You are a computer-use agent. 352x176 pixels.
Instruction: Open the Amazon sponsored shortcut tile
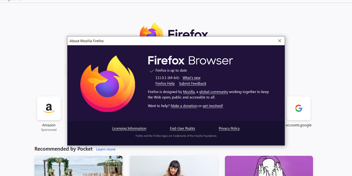pos(49,108)
